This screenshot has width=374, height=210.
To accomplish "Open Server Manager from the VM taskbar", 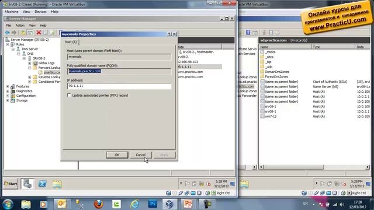I will (27, 184).
